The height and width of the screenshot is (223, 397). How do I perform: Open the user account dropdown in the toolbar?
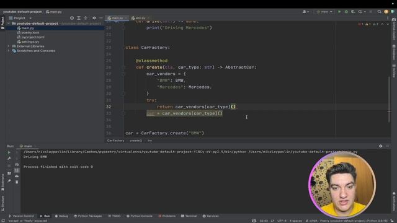tap(306, 12)
